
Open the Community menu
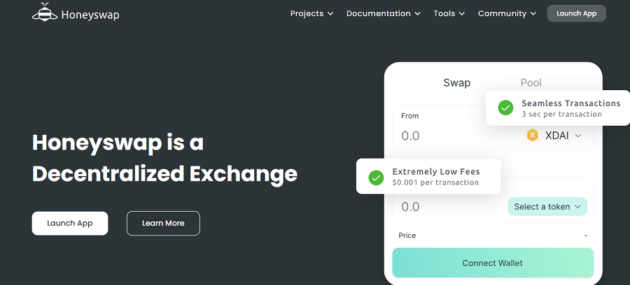pos(507,14)
